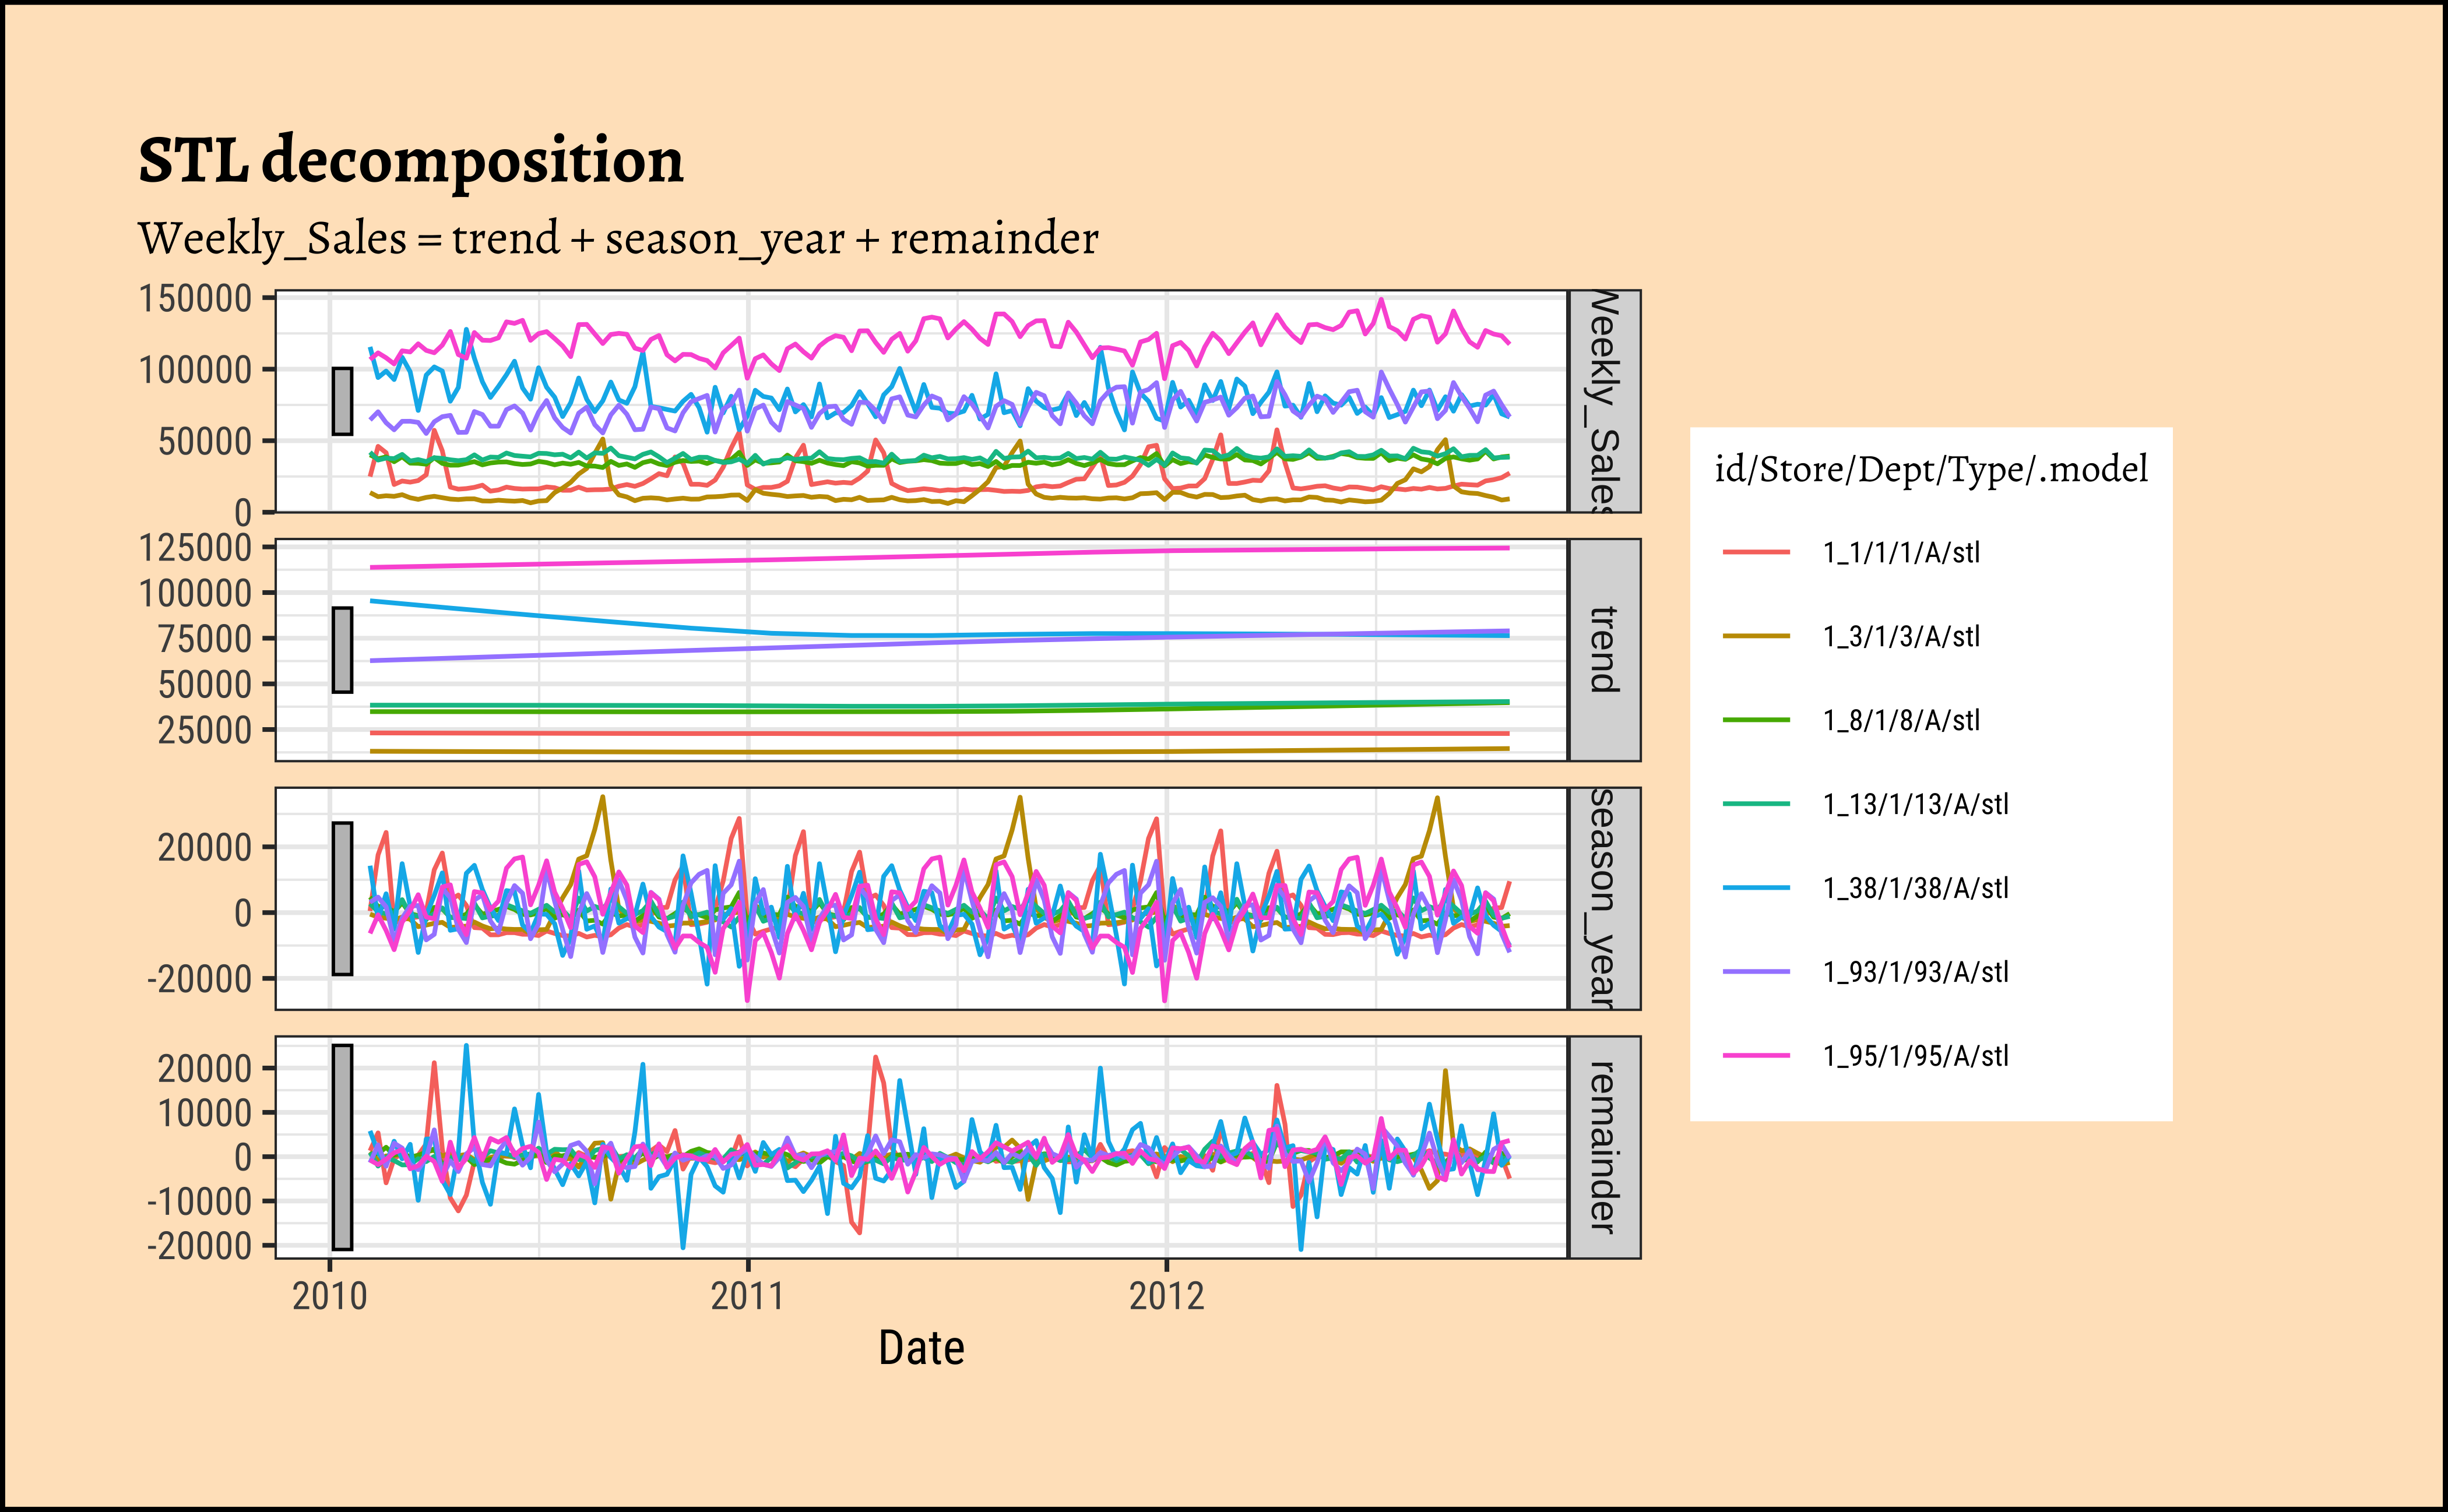Click the purple 1_93/1/93/A/stl legend swatch

(x=1756, y=972)
